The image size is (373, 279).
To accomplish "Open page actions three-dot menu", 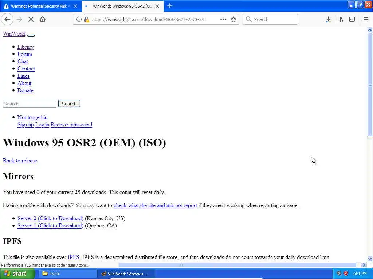I will (x=223, y=20).
